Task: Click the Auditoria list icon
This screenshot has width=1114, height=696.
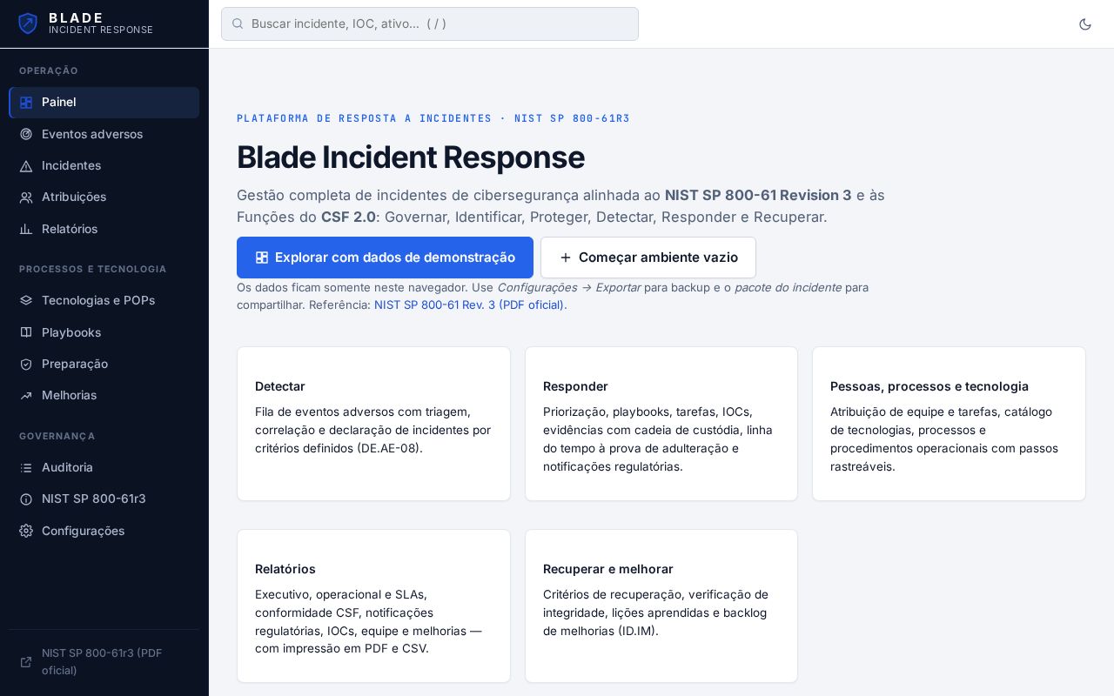Action: [x=26, y=467]
